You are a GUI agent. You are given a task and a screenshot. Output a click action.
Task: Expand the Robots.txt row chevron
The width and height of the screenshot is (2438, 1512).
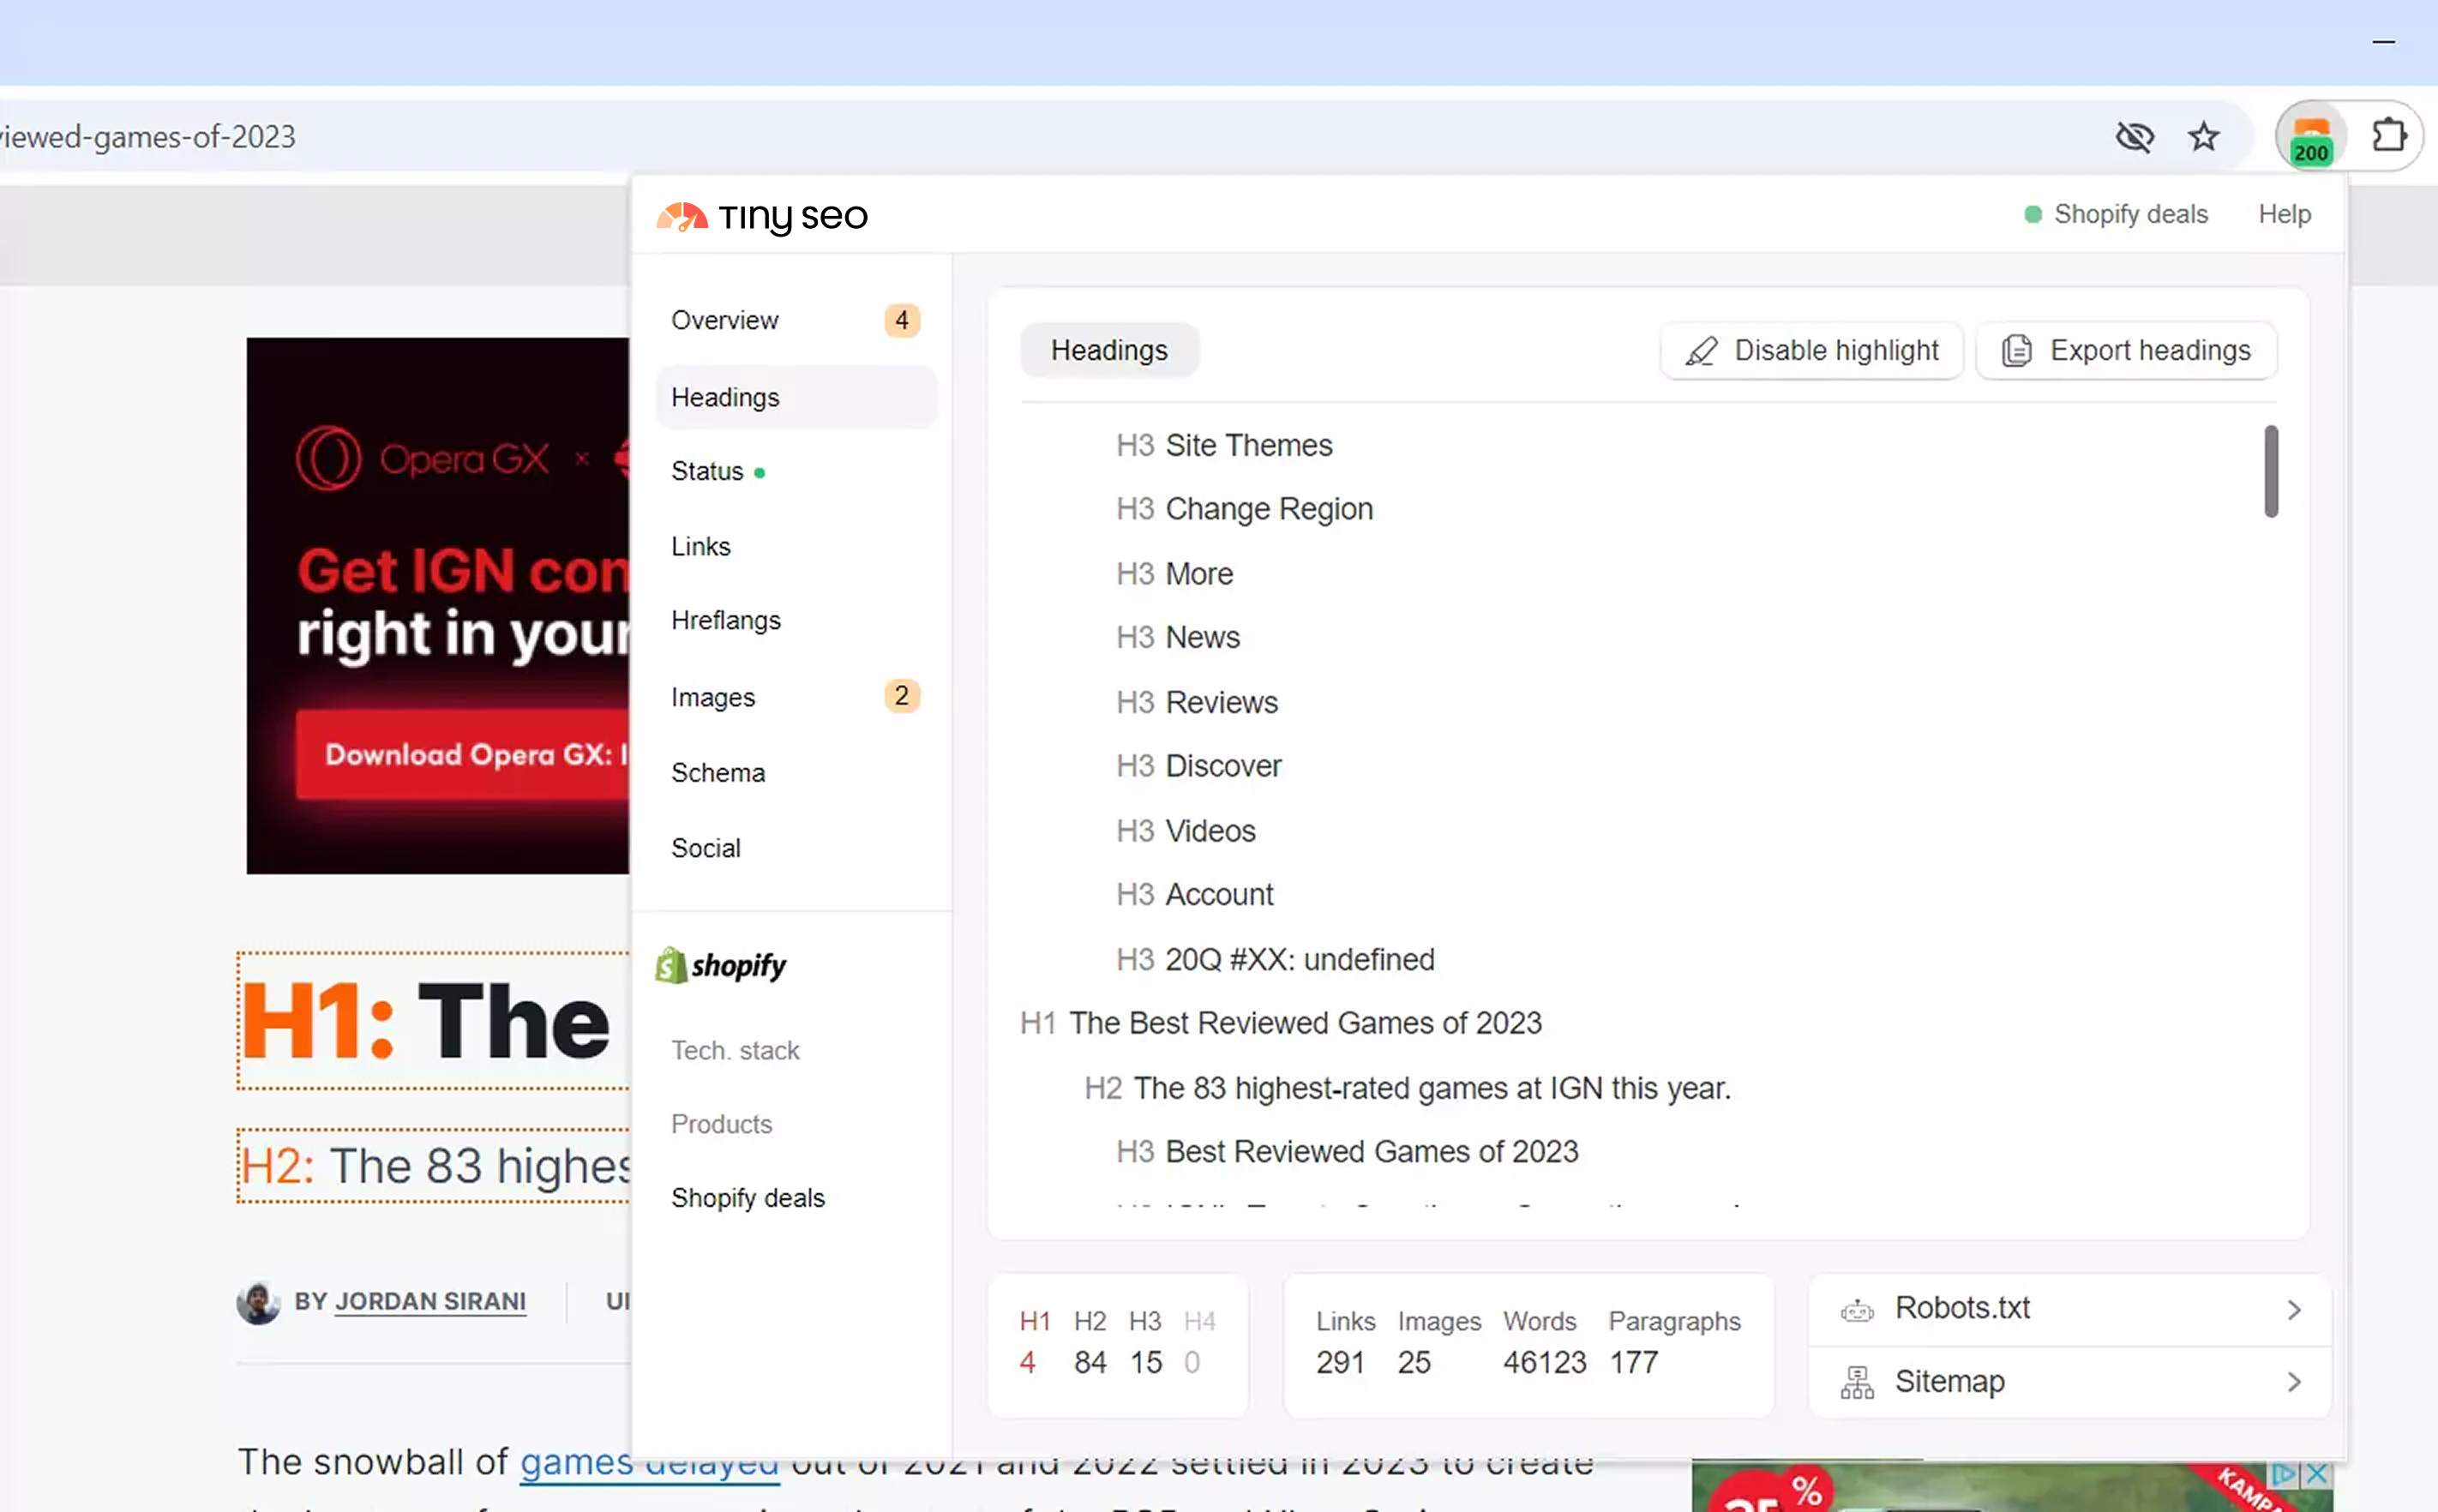[x=2294, y=1310]
